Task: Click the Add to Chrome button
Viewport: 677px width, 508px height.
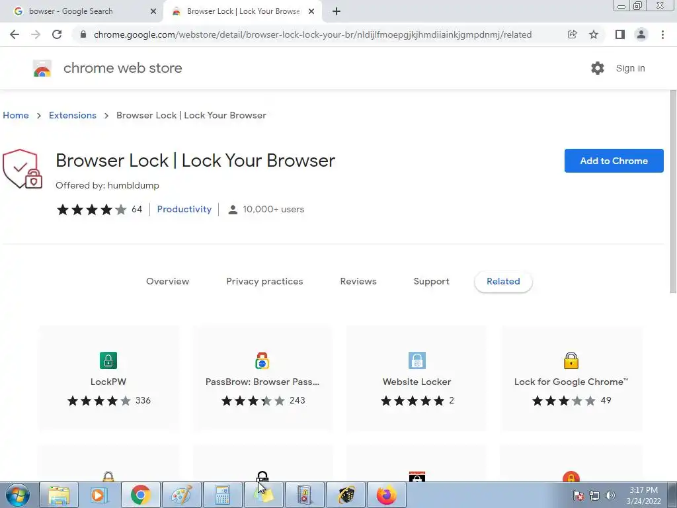Action: point(614,161)
